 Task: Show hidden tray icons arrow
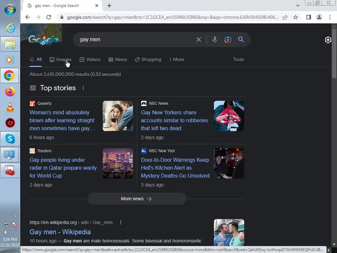click(x=15, y=216)
